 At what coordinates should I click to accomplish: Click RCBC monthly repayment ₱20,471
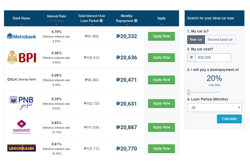click(x=127, y=80)
